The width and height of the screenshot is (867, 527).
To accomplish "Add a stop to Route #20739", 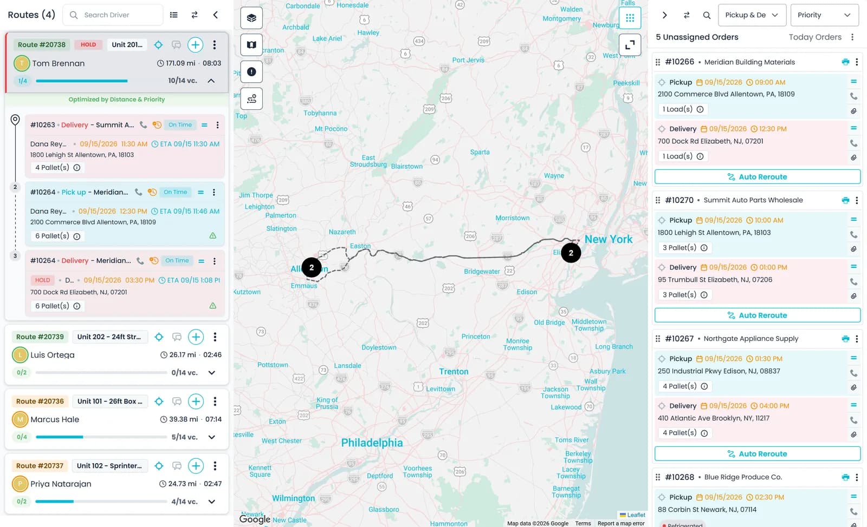I will pos(196,337).
